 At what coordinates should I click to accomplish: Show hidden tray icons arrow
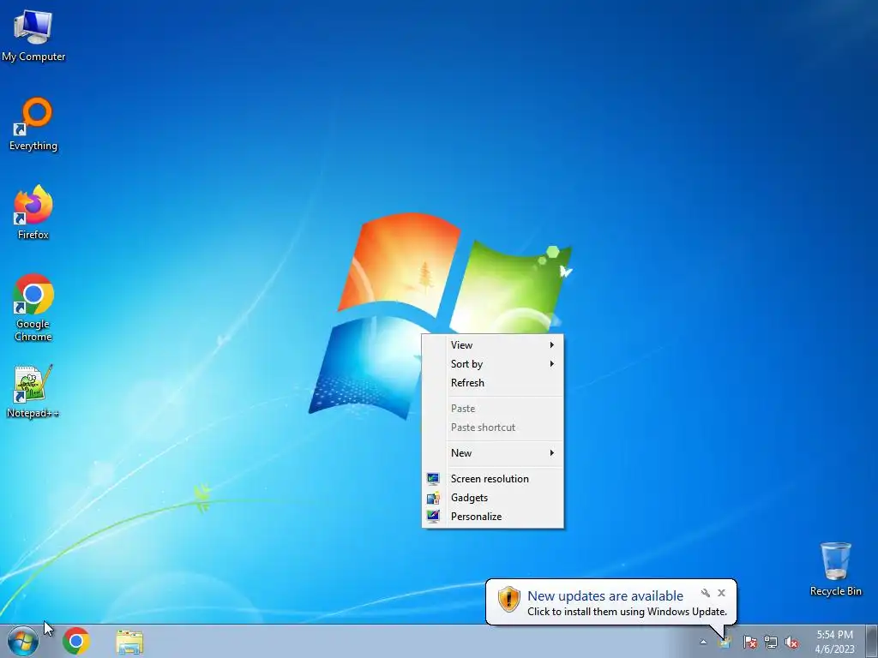point(703,642)
